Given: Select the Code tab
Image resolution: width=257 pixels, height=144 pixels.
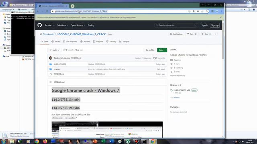Looking at the screenshot, I should coord(45,42).
